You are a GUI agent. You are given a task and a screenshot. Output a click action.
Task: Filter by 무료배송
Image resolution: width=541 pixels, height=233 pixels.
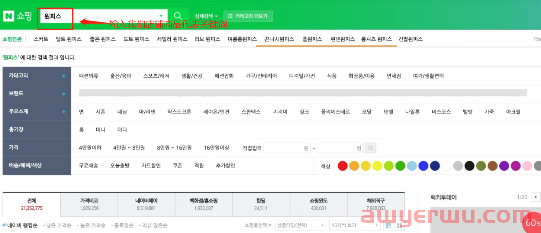pos(88,166)
